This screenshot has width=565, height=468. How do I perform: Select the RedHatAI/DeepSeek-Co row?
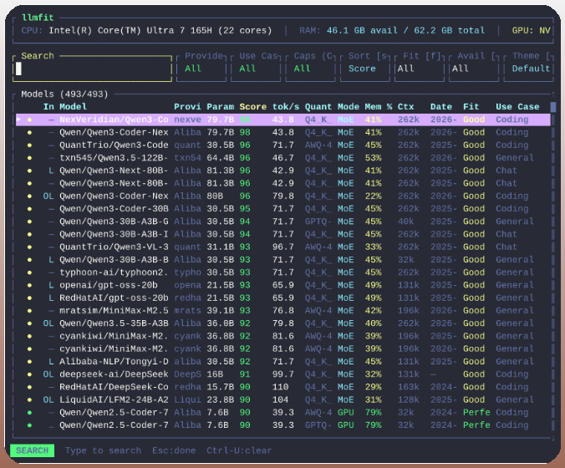tap(283, 387)
